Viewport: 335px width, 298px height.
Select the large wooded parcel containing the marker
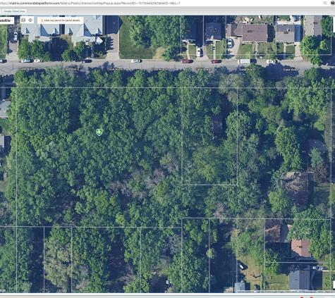tap(99, 157)
